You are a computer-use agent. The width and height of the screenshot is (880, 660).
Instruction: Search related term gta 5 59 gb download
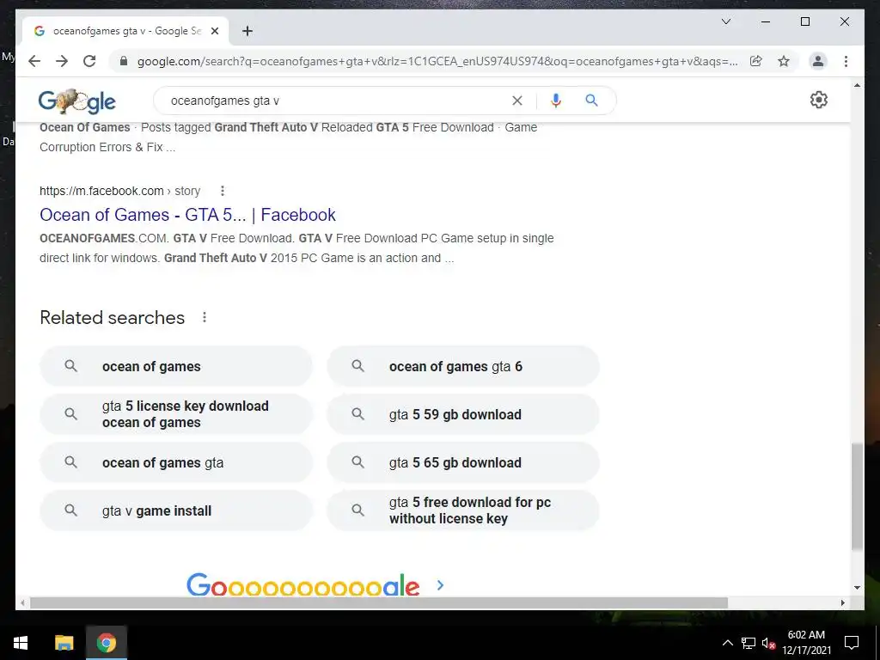point(463,414)
